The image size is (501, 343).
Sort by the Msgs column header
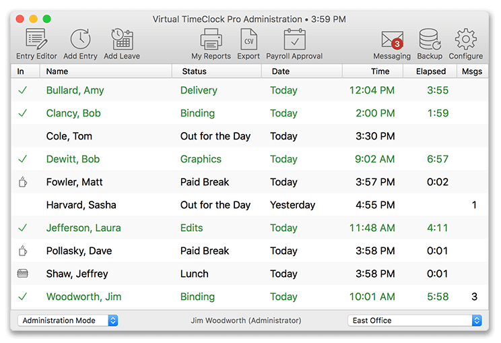pos(472,71)
